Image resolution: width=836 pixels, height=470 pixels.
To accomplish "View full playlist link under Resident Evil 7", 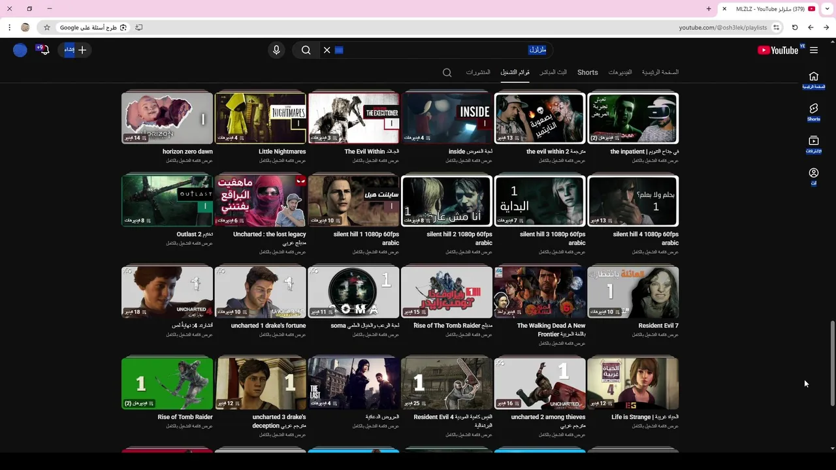I will 655,335.
